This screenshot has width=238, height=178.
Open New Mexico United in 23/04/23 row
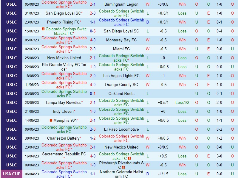(x=121, y=147)
